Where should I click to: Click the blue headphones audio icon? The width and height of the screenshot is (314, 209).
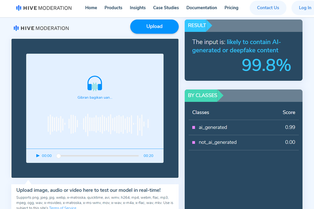[95, 84]
